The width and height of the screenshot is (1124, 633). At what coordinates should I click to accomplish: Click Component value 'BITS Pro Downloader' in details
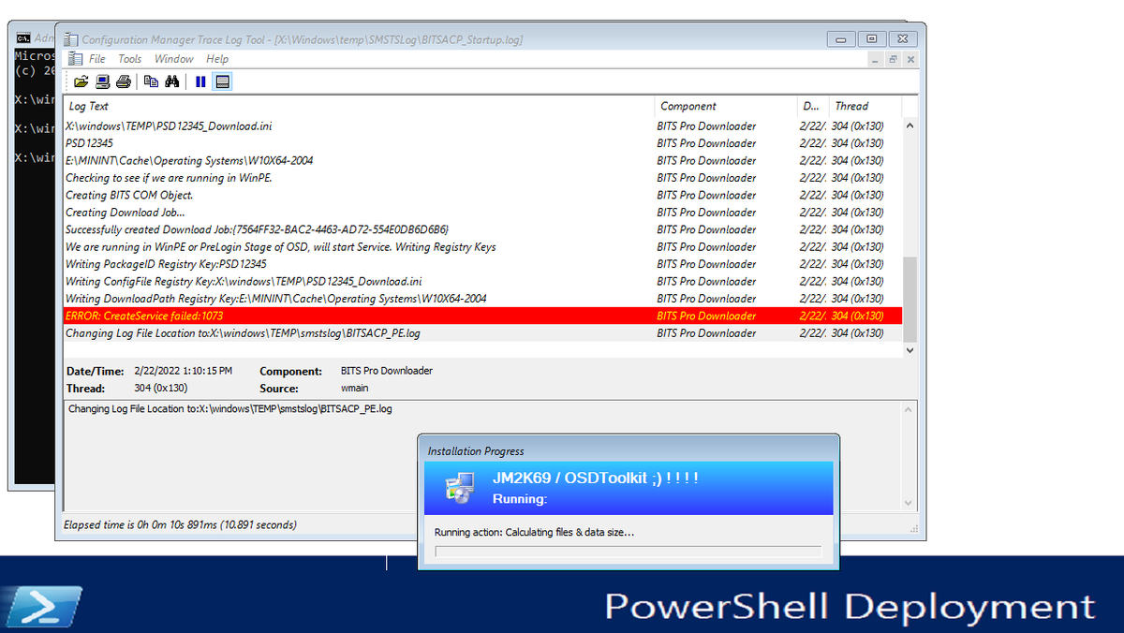[x=387, y=371]
